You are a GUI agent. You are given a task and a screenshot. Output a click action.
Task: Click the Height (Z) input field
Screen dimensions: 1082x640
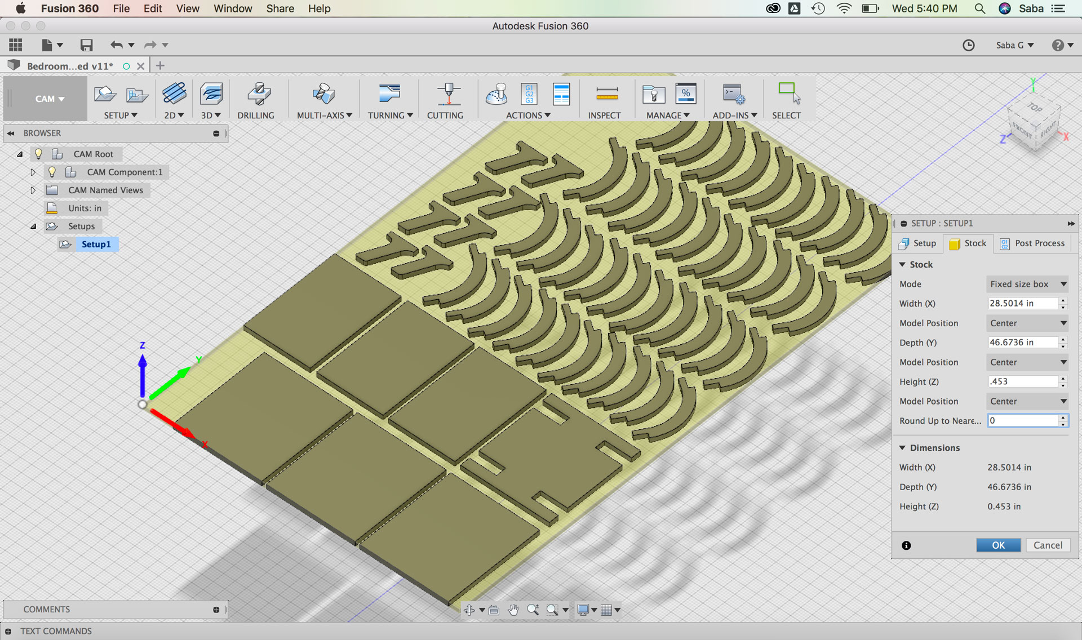(1023, 381)
